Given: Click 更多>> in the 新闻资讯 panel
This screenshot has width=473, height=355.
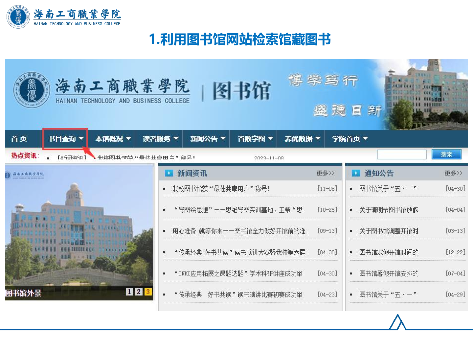Looking at the screenshot, I should (x=325, y=173).
